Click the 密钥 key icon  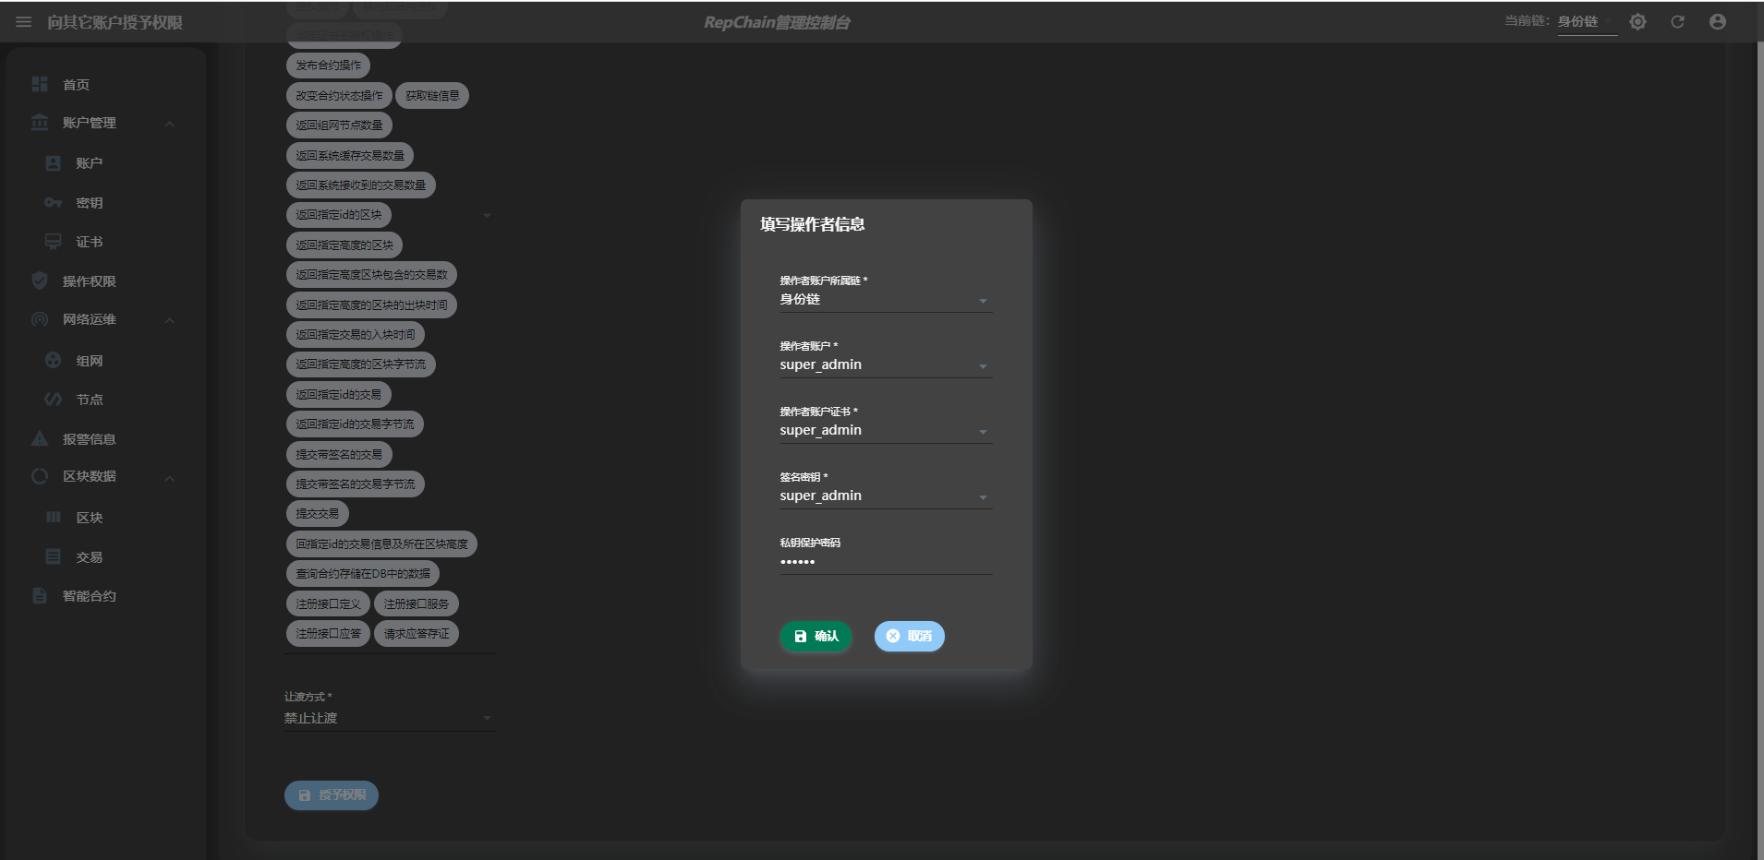click(54, 202)
